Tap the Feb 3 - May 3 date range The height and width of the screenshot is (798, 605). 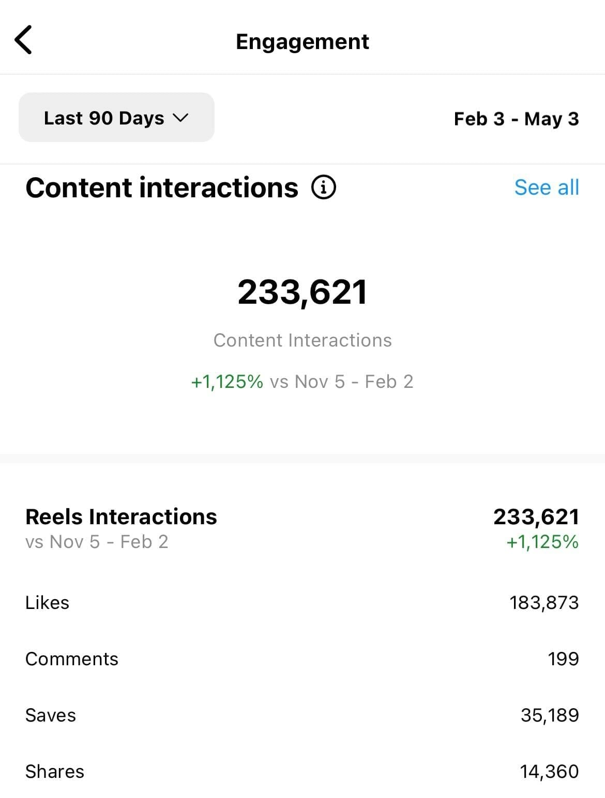click(517, 118)
